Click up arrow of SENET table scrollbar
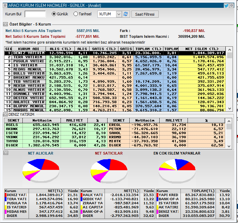This screenshot has height=223, width=238. pos(229,121)
